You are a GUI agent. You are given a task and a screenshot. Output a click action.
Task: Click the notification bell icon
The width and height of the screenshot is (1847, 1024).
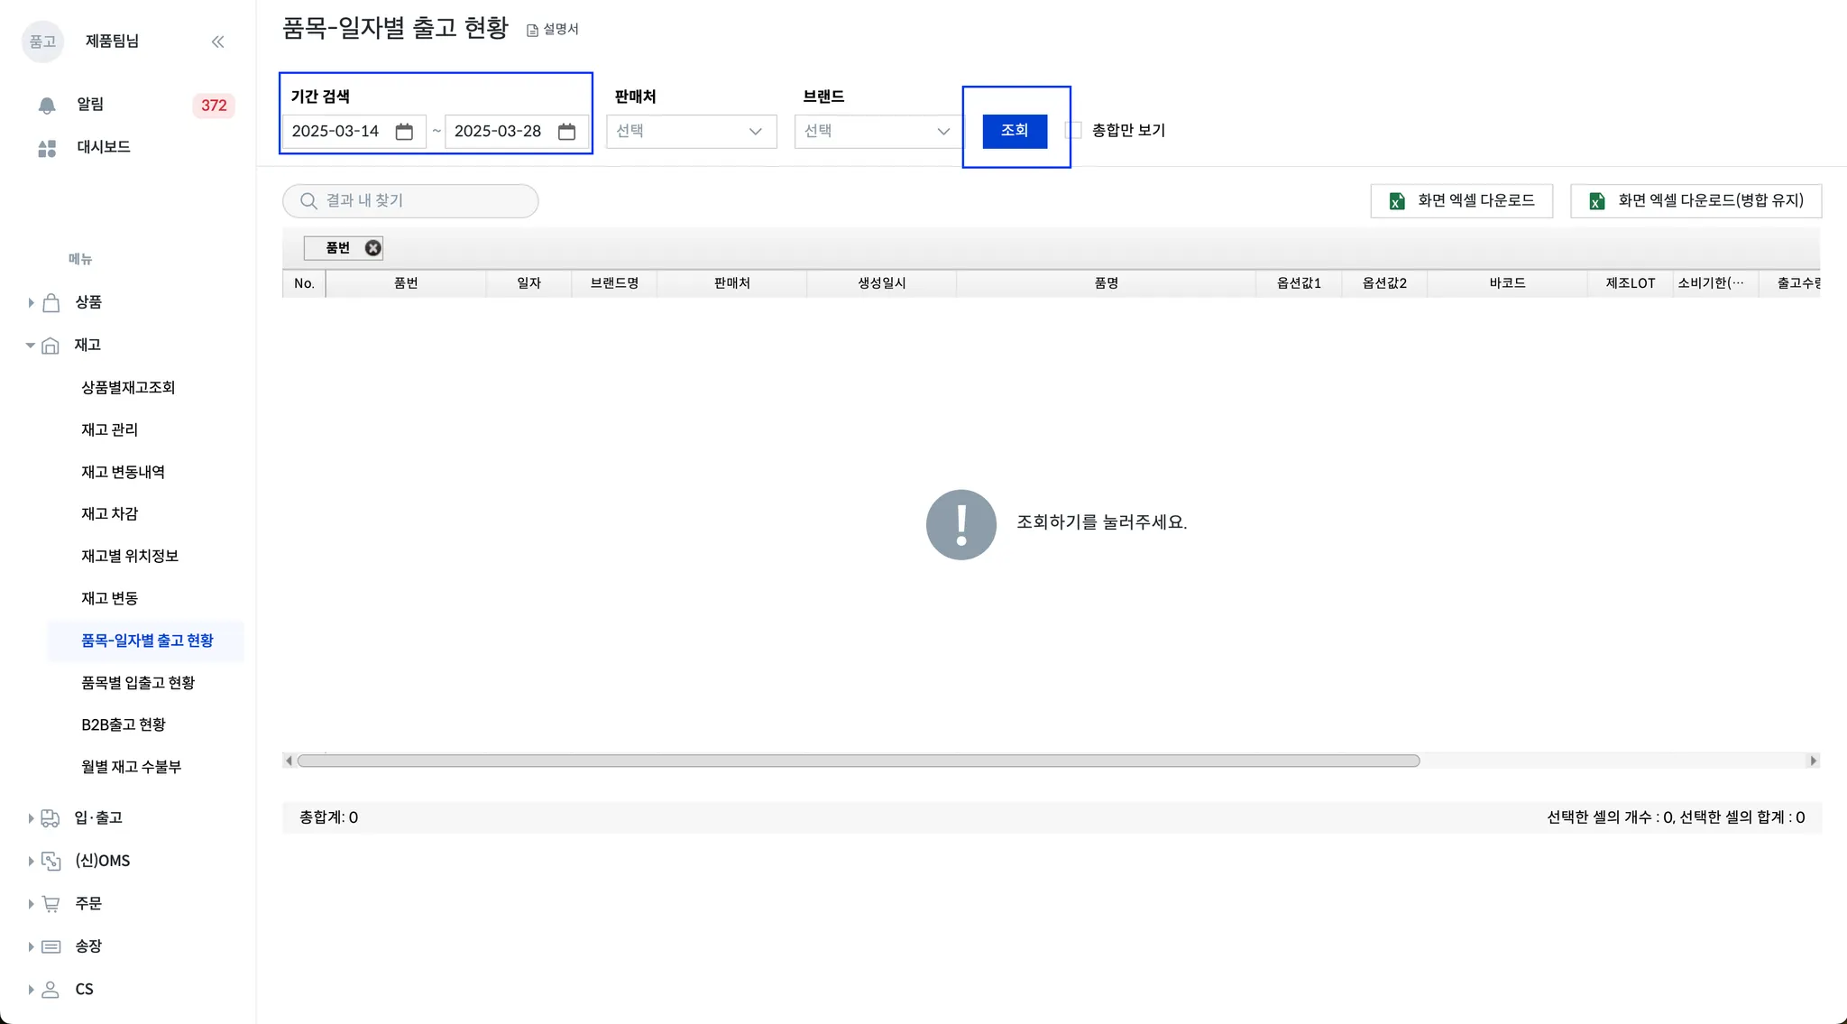click(47, 106)
